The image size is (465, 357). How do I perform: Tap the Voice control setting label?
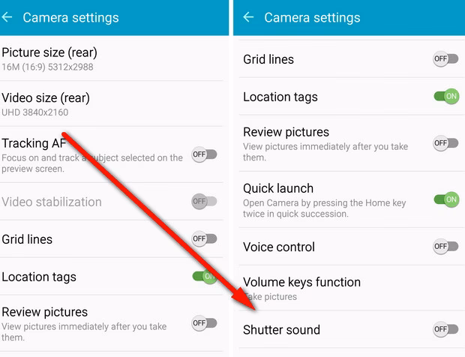point(279,247)
